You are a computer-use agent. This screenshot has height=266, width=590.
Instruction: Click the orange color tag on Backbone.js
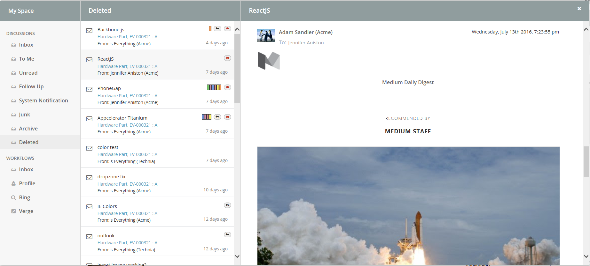pyautogui.click(x=210, y=29)
